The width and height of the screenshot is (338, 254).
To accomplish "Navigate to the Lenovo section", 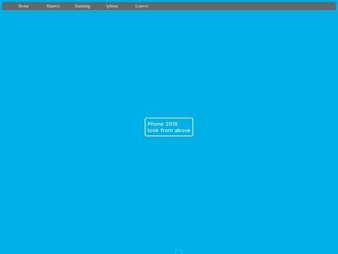I will (142, 6).
